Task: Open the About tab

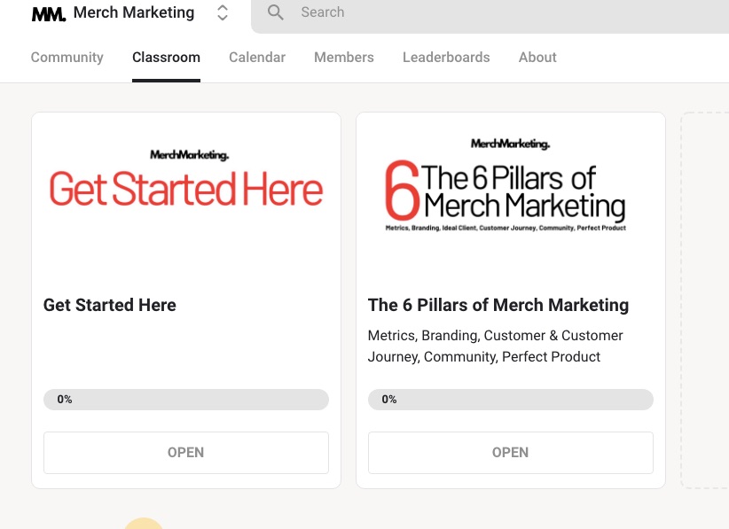Action: (537, 58)
